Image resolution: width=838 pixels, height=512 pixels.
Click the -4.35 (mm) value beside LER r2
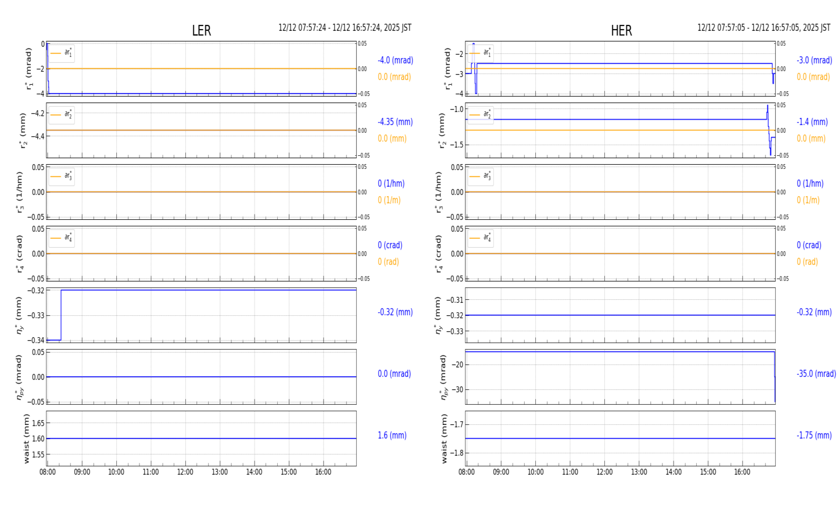(x=395, y=122)
